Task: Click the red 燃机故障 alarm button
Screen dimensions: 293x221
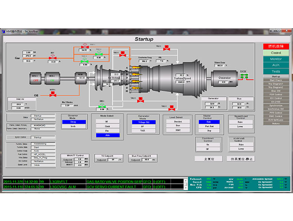Action: tap(276, 46)
